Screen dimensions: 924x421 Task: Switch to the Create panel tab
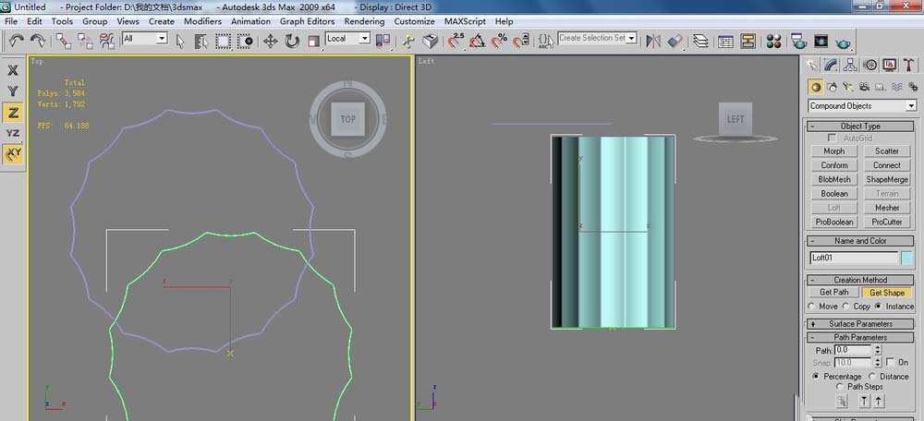812,65
